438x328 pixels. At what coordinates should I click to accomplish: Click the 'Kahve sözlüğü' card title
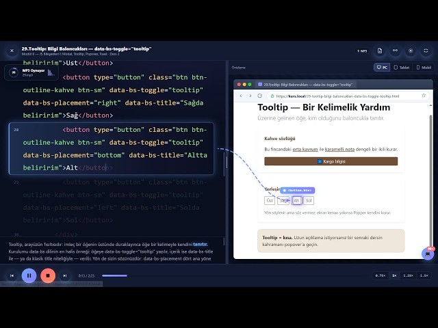280,138
